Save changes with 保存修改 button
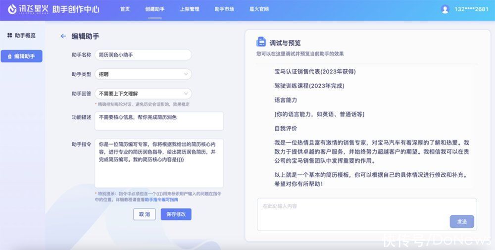The width and height of the screenshot is (495, 250). point(176,214)
